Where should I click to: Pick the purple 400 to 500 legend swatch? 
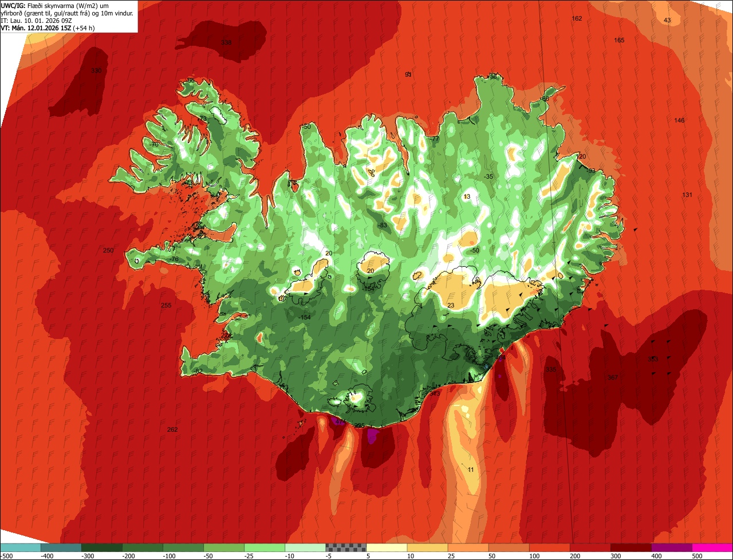pos(671,547)
